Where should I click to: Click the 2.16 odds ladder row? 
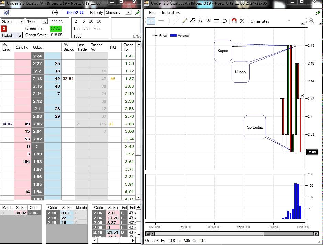point(68,86)
